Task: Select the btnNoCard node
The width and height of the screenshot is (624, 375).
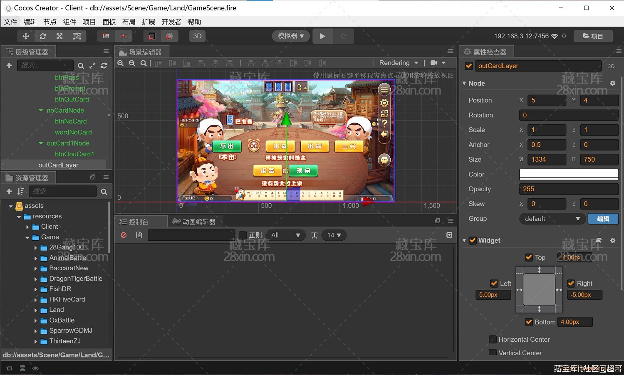Action: [71, 121]
